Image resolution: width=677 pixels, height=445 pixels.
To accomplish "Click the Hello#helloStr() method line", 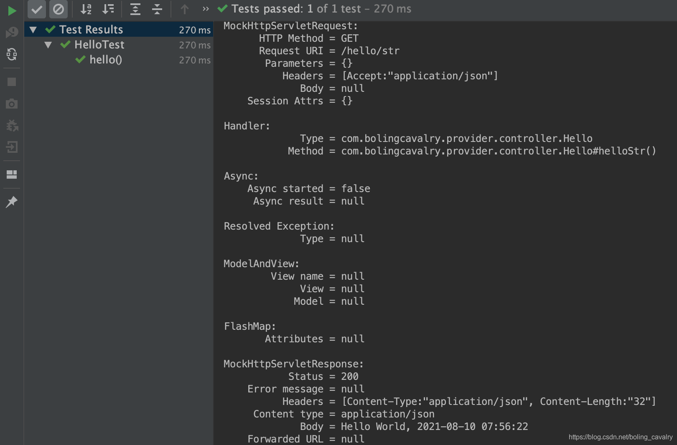I will pyautogui.click(x=472, y=151).
